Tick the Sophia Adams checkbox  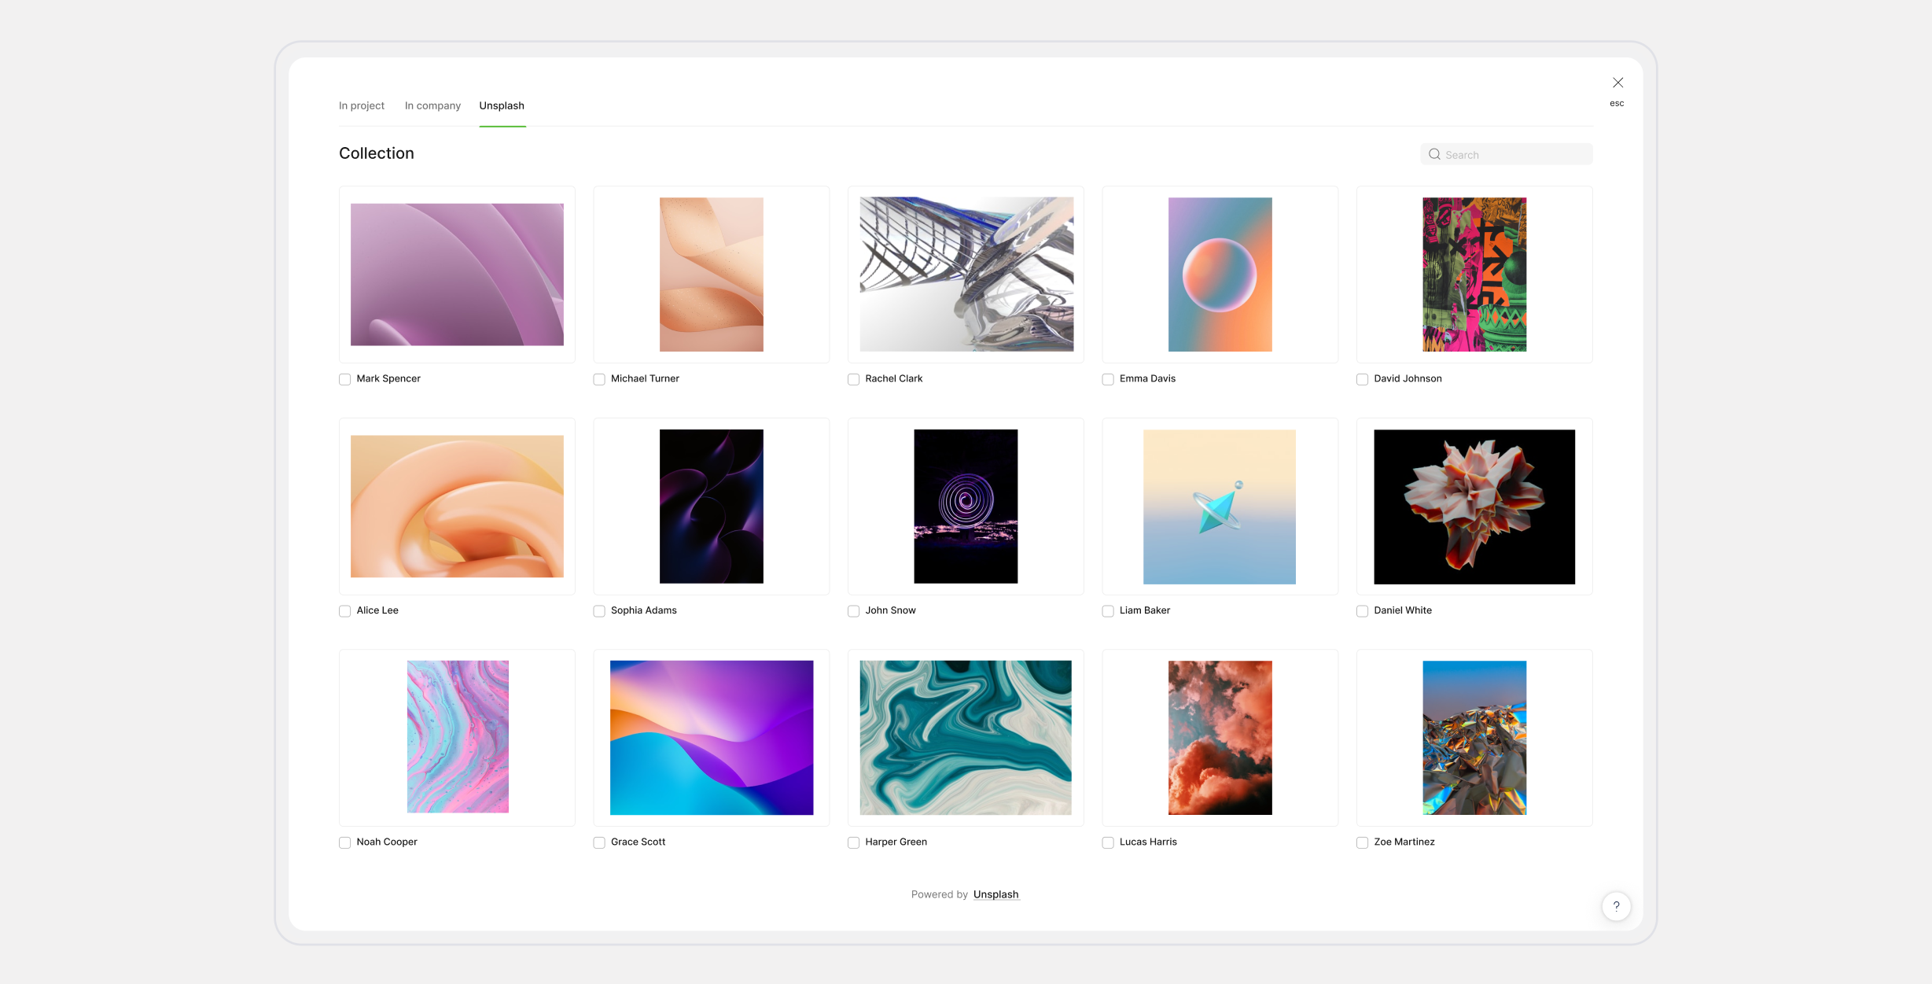click(599, 611)
